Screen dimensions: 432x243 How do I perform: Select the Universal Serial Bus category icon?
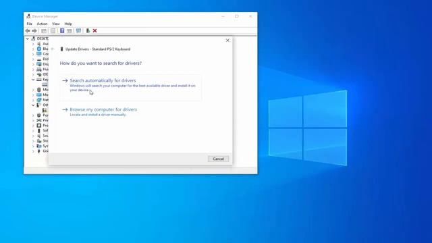tap(39, 151)
